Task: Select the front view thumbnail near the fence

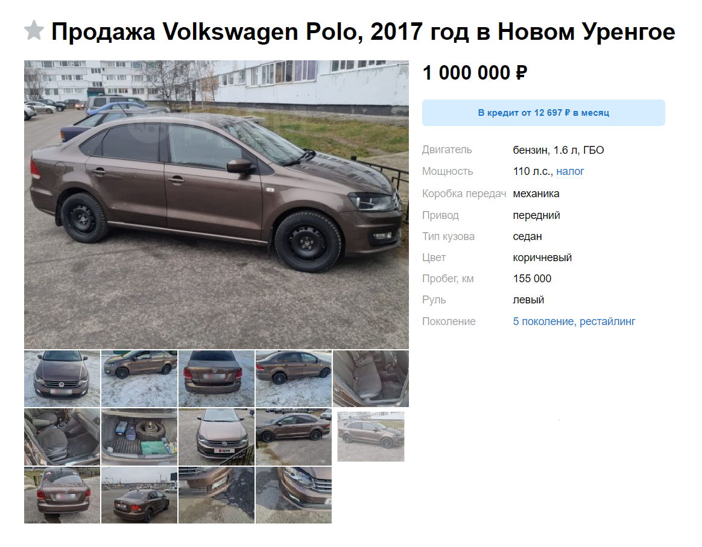Action: 217,437
